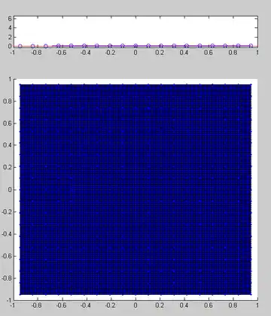The image size is (271, 316).
Task: Click x-axis label "-0.6" under the line plot
Action: [x=61, y=53]
